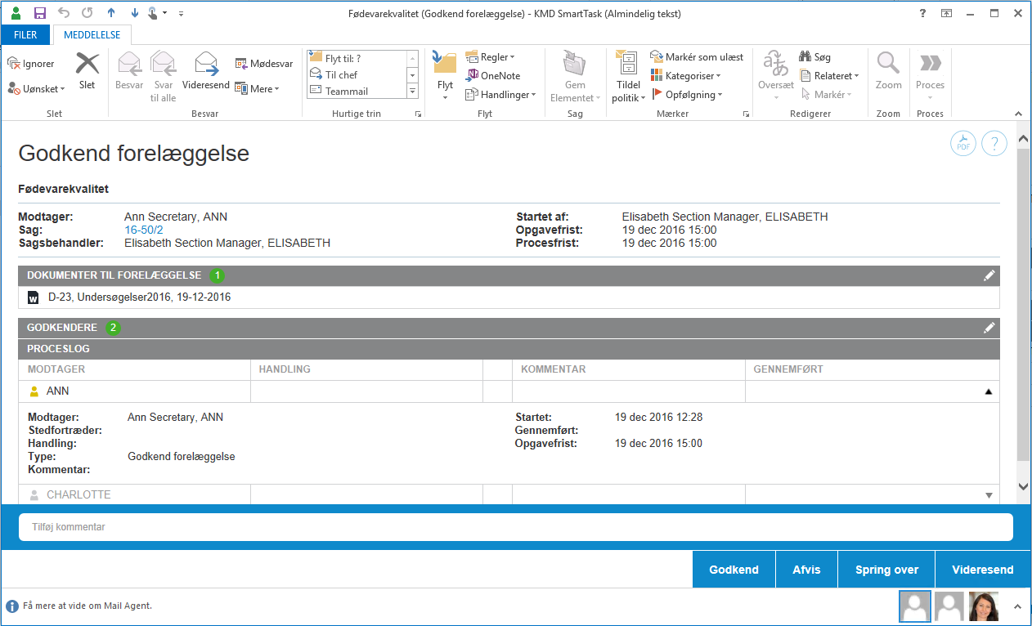Click the Zoom magnifier icon
1032x626 pixels.
tap(889, 63)
